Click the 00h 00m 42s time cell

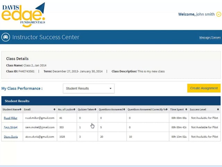point(179,127)
